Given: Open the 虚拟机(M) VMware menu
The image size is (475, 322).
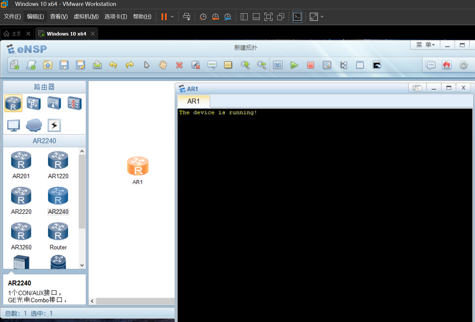Looking at the screenshot, I should click(86, 17).
